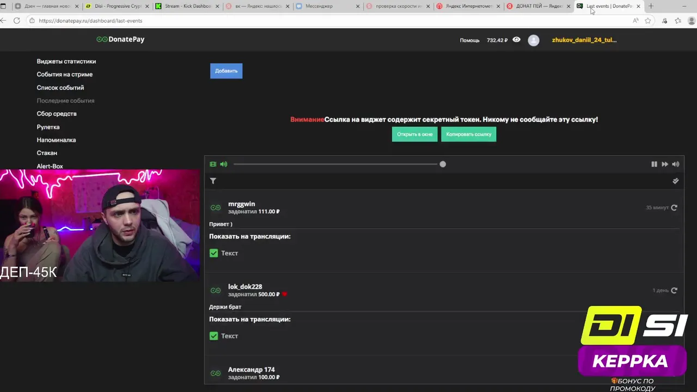Open the events filter funnel icon
This screenshot has width=697, height=392.
coord(213,181)
